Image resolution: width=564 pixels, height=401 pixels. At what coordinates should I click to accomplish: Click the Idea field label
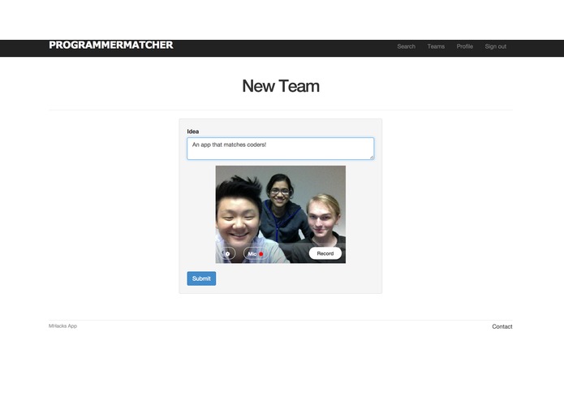coord(193,132)
